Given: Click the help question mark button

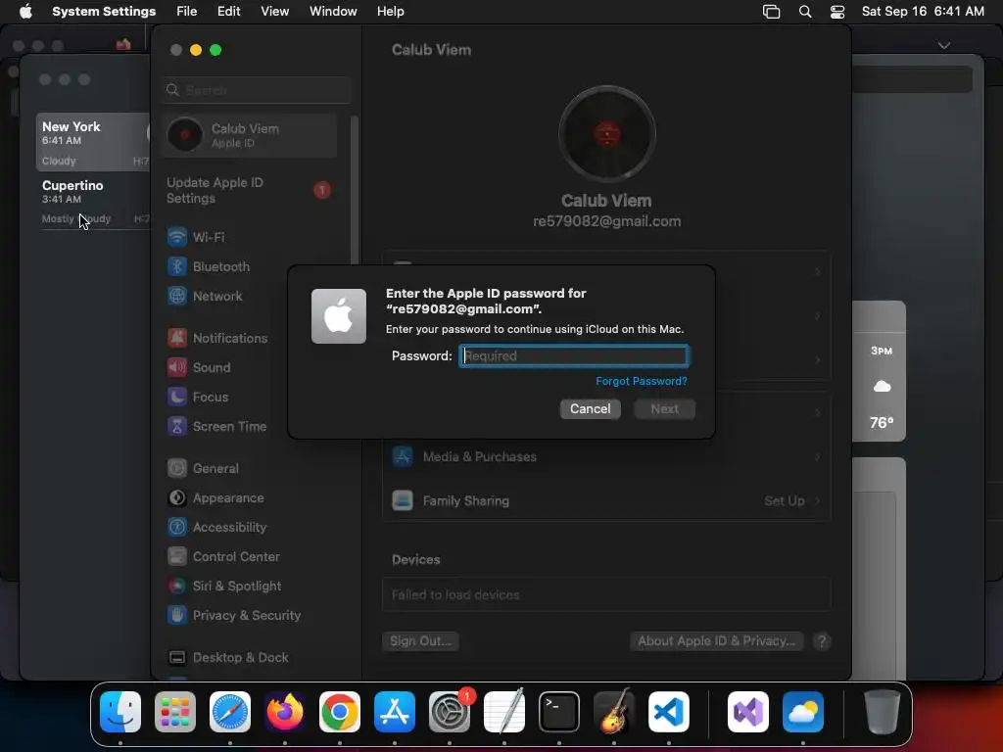Looking at the screenshot, I should [822, 640].
